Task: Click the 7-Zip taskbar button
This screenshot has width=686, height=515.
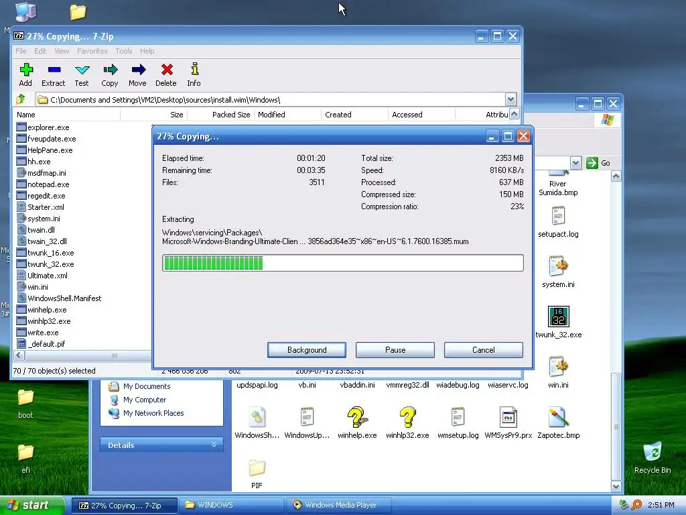Action: (x=124, y=506)
